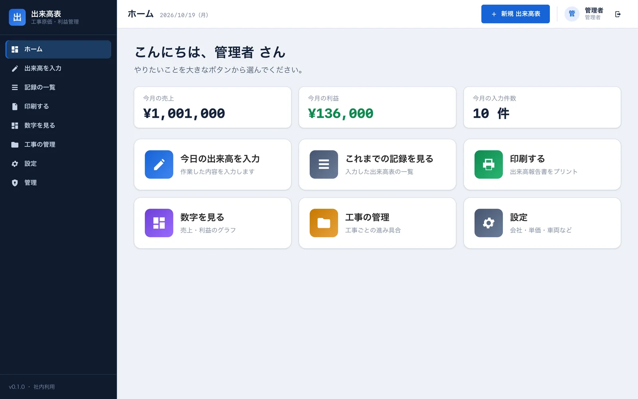
Task: Open the 数字を見る card title
Action: (202, 217)
